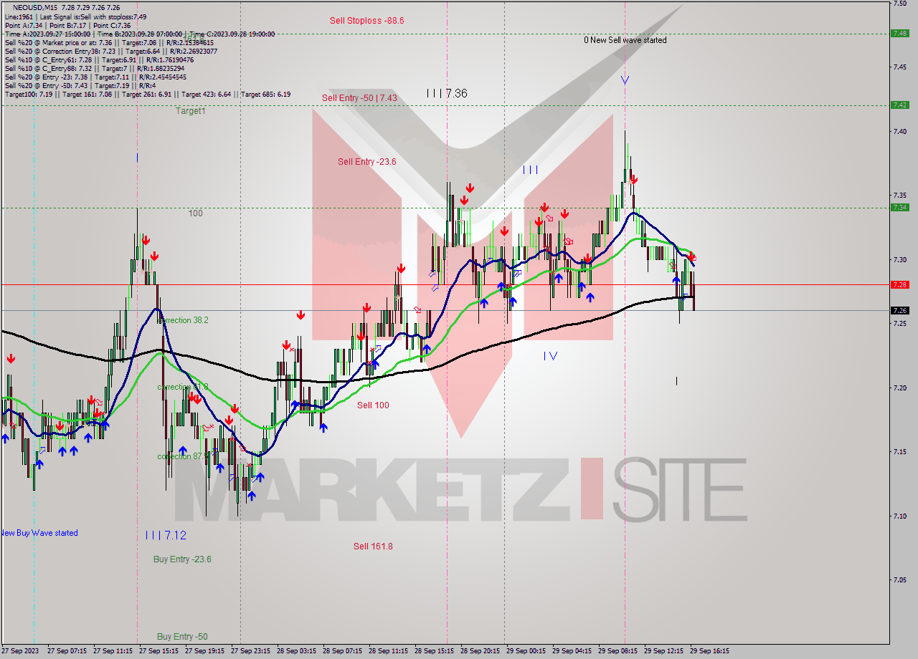This screenshot has width=918, height=659.
Task: Click the green 7.42 price tag
Action: [x=899, y=105]
